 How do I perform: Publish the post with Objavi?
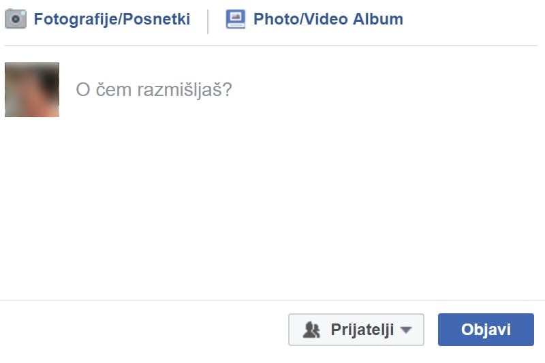pyautogui.click(x=485, y=330)
